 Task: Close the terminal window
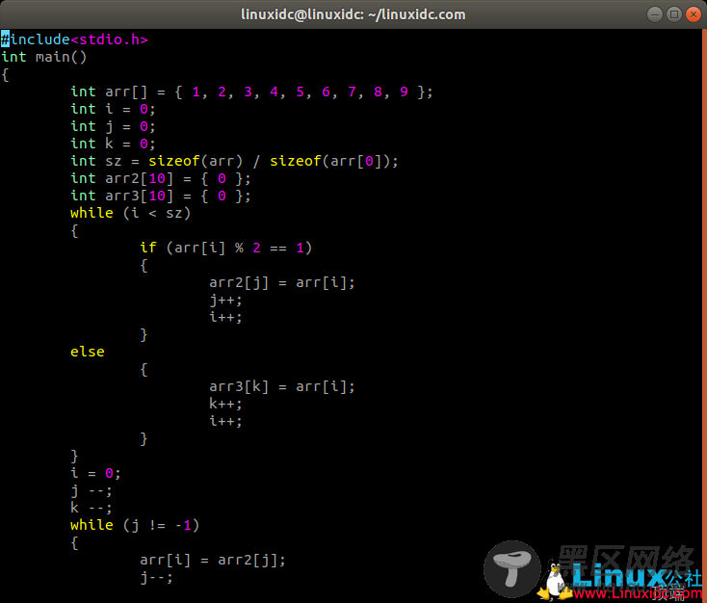(x=694, y=14)
